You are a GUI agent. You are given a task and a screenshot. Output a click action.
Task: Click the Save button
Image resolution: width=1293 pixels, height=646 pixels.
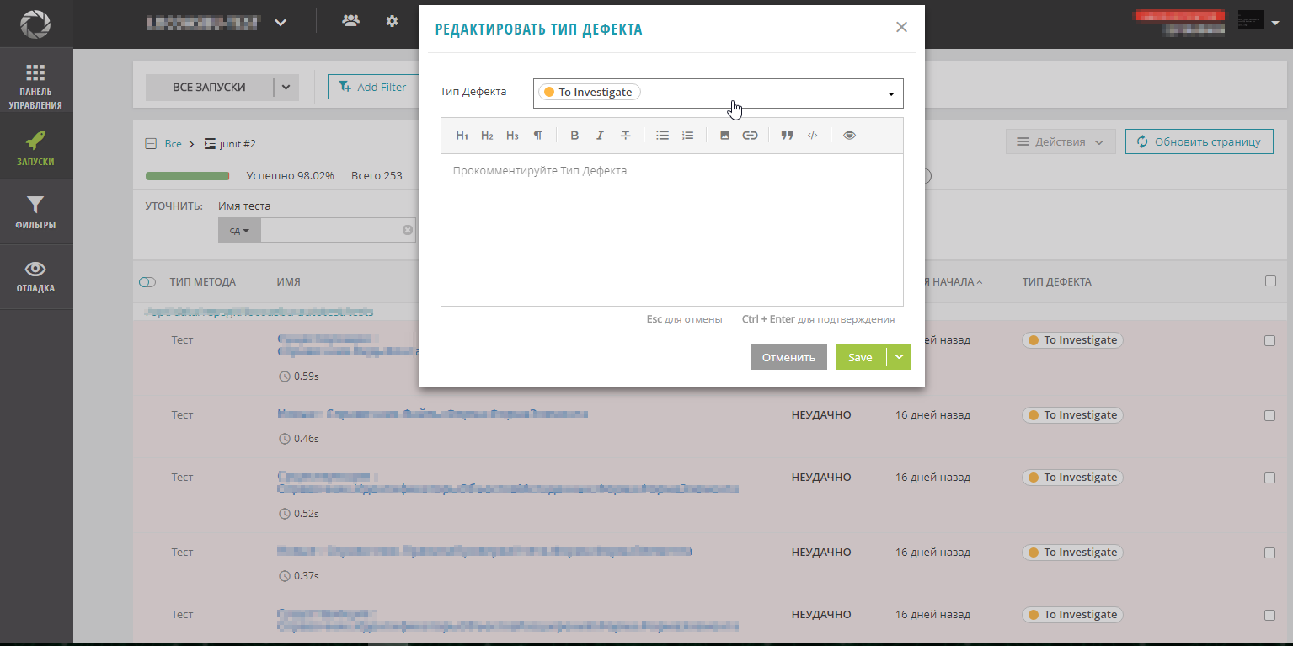(x=860, y=357)
